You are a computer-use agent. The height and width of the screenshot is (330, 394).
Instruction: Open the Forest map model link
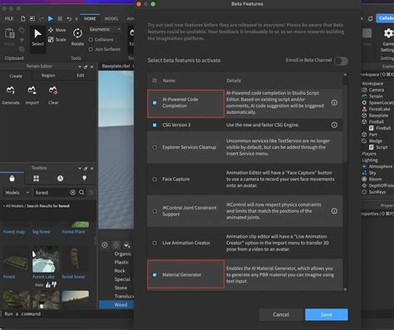14,232
